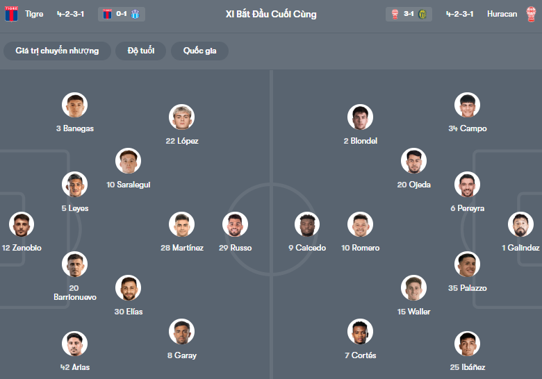Open Huracan's 3-1 last match result
The height and width of the screenshot is (379, 542).
pos(409,14)
